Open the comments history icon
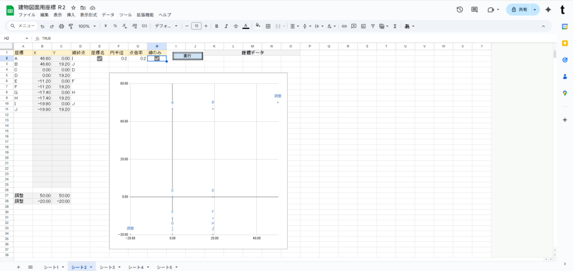This screenshot has width=573, height=271. [475, 10]
